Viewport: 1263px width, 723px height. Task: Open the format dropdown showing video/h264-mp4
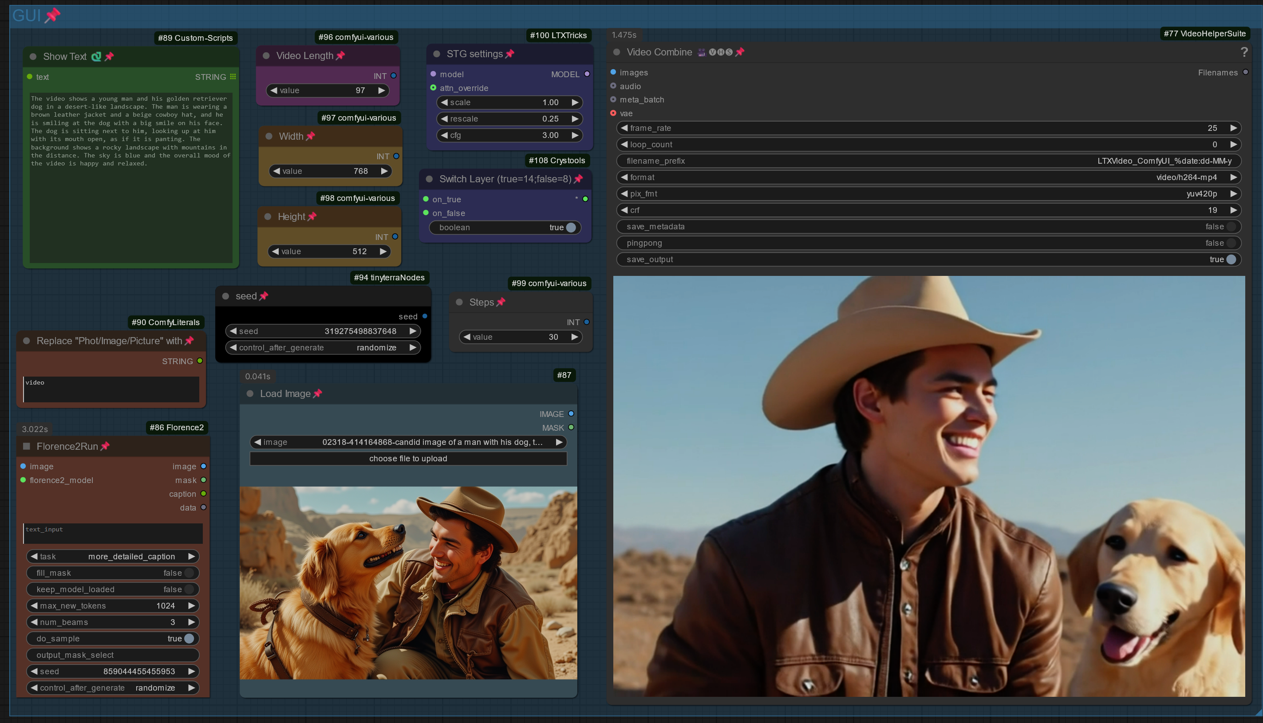tap(928, 177)
